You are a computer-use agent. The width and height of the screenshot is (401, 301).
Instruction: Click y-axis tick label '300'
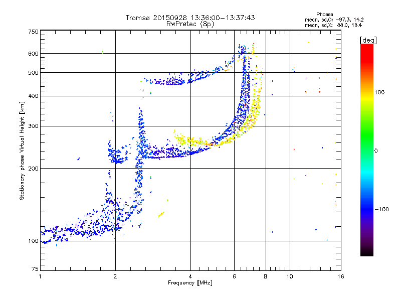click(x=34, y=126)
